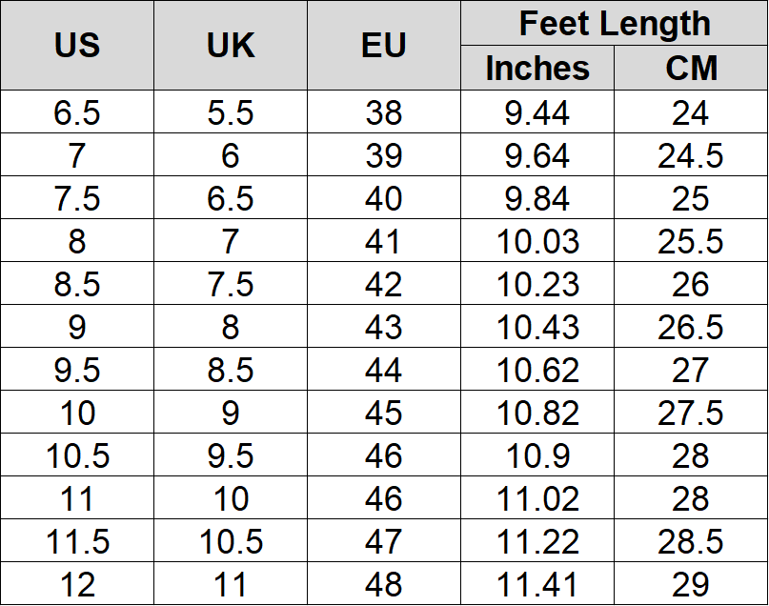
Task: Select the 10.9 inches cell
Action: [x=537, y=456]
